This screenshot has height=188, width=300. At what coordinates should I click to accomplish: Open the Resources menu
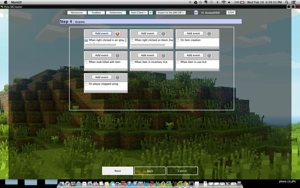(x=77, y=13)
